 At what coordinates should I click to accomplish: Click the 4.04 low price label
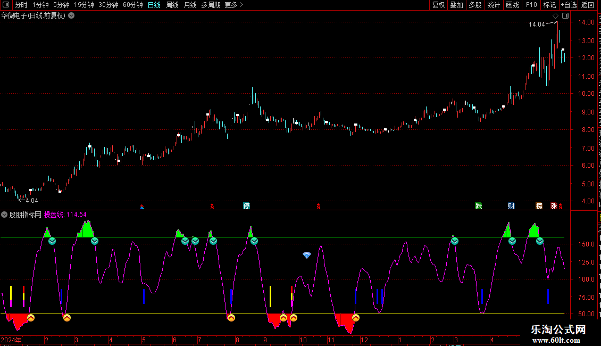[32, 201]
